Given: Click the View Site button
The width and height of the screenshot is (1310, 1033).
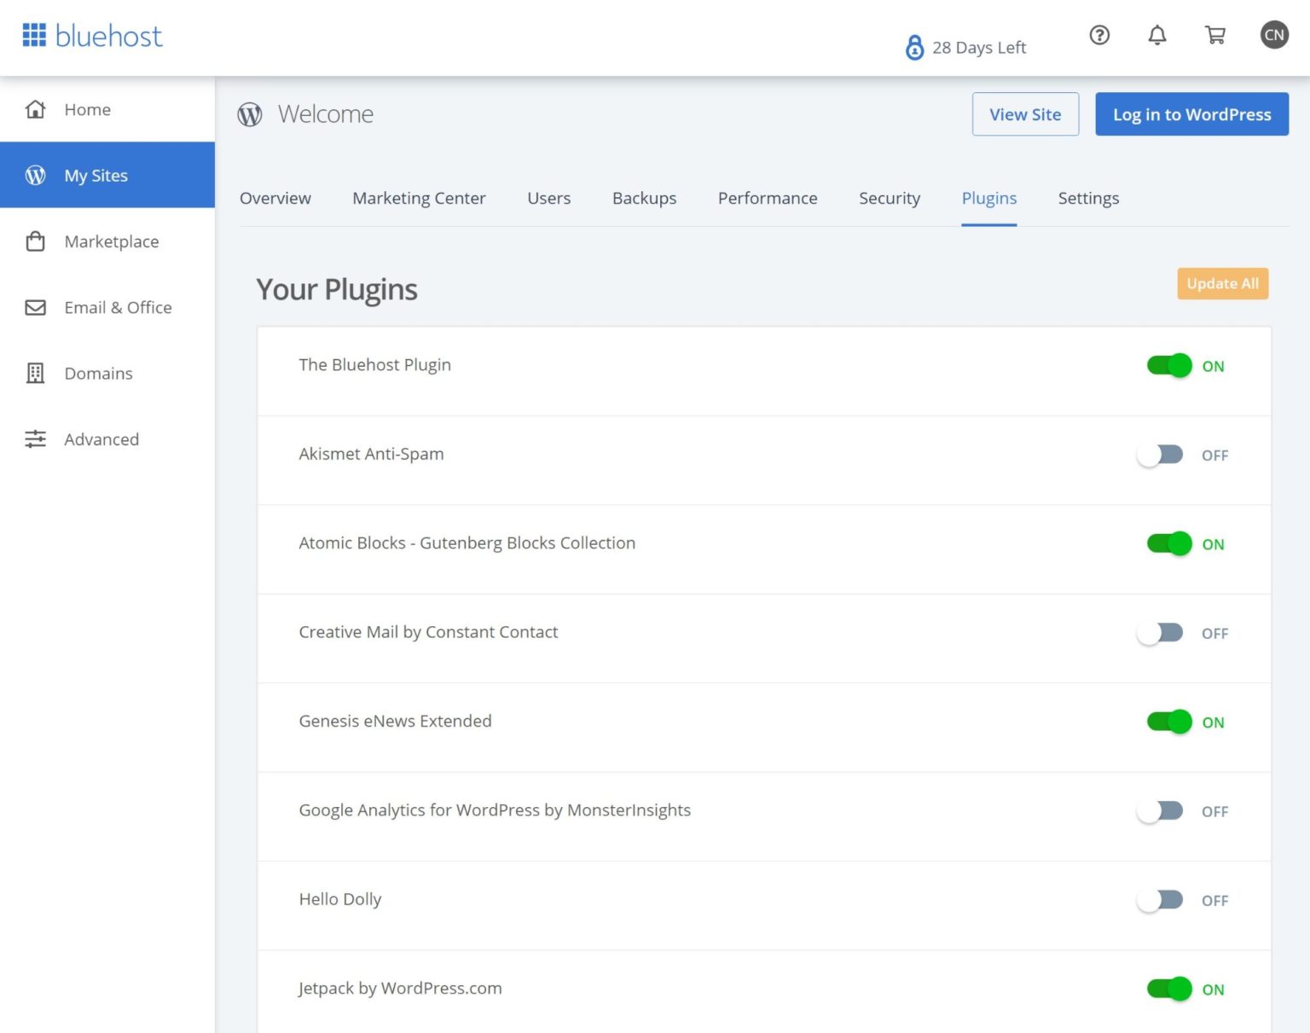Looking at the screenshot, I should click(1025, 114).
